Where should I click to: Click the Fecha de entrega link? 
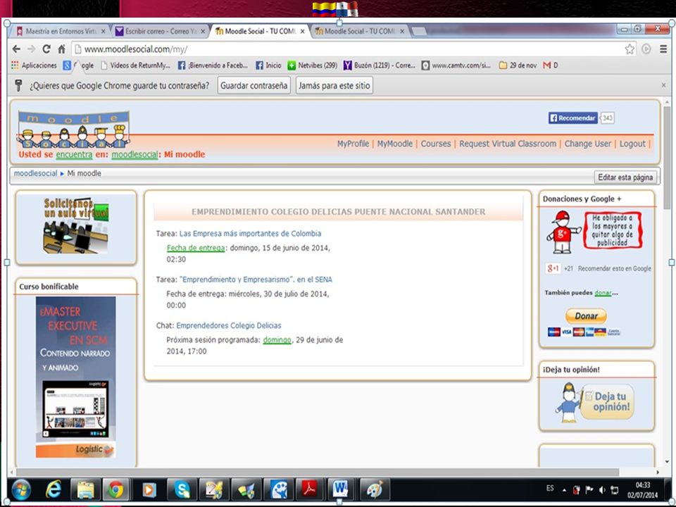196,248
